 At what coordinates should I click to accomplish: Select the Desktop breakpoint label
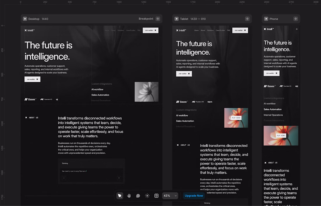(34, 19)
